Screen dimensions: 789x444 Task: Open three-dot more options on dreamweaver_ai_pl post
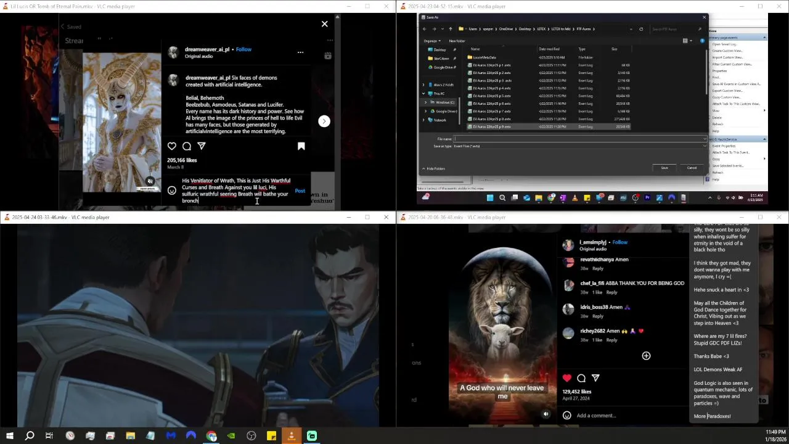(300, 52)
